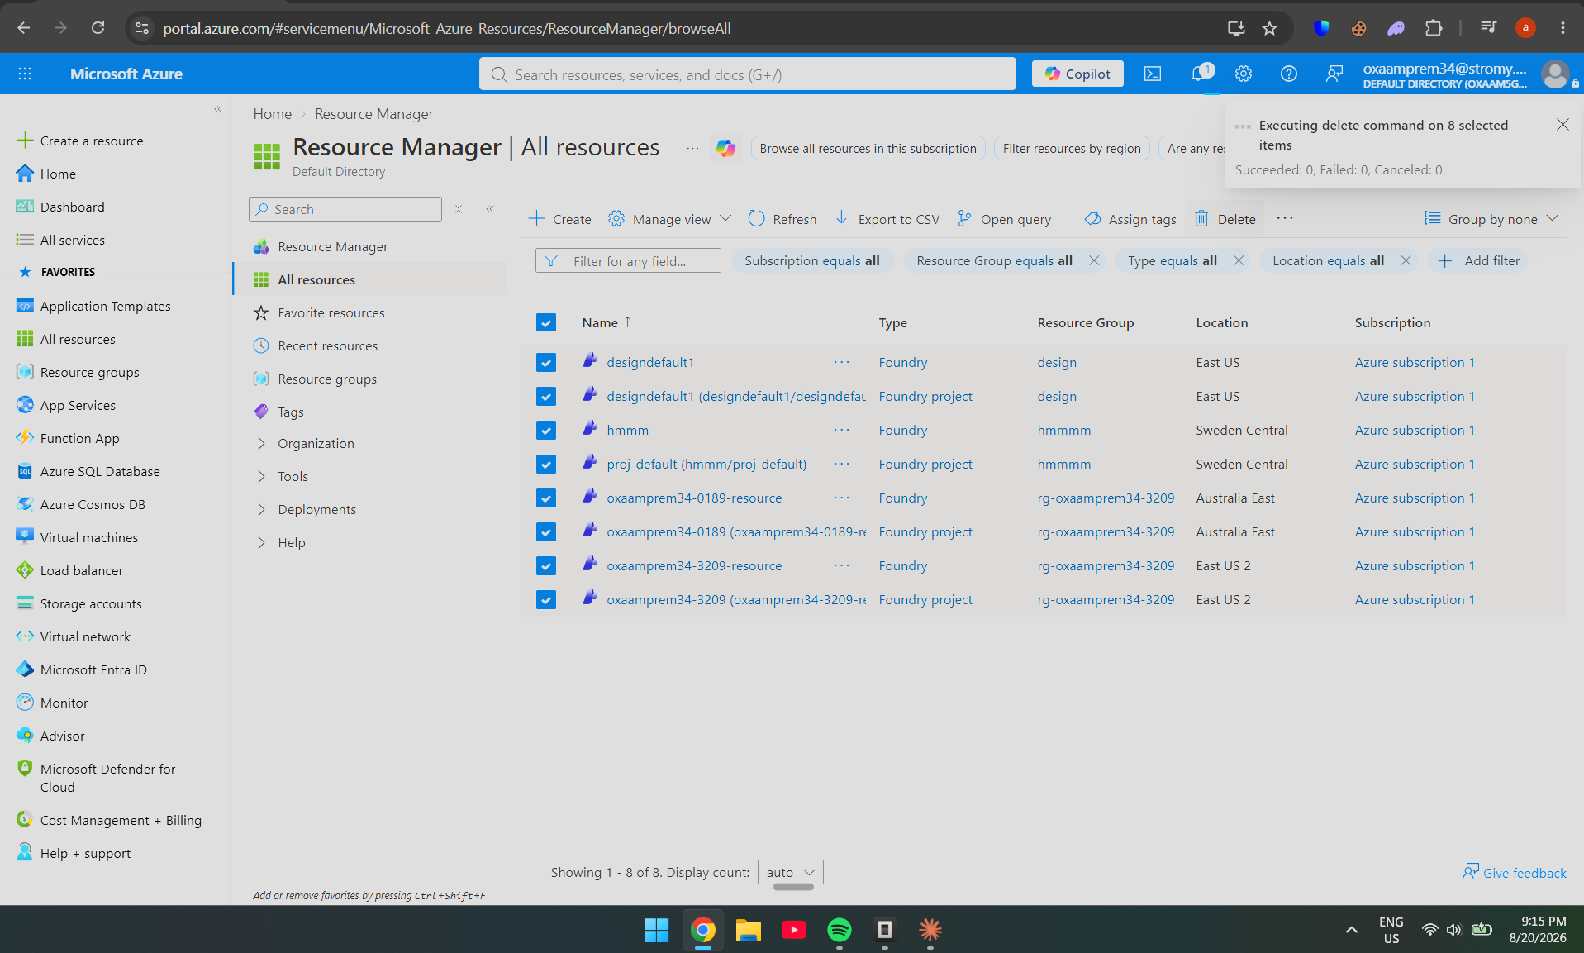Open Virtual machines in the favorites sidebar

[x=89, y=537]
